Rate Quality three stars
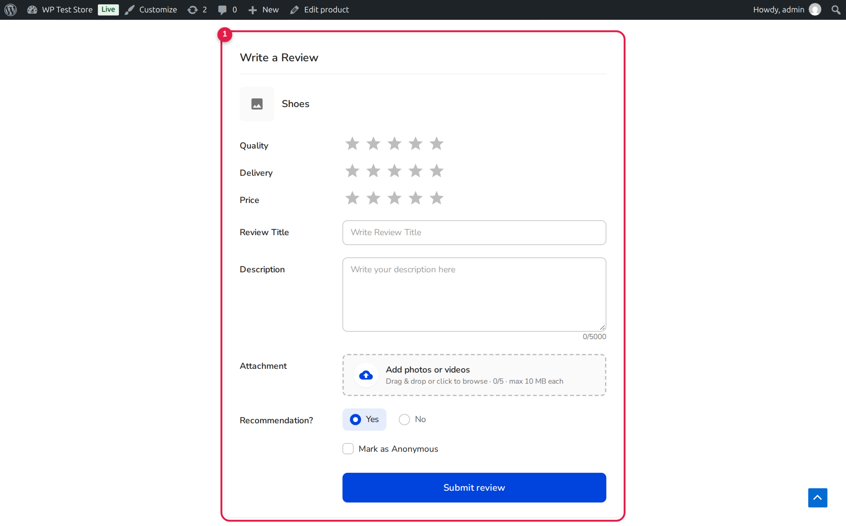Image resolution: width=846 pixels, height=526 pixels. click(x=395, y=144)
